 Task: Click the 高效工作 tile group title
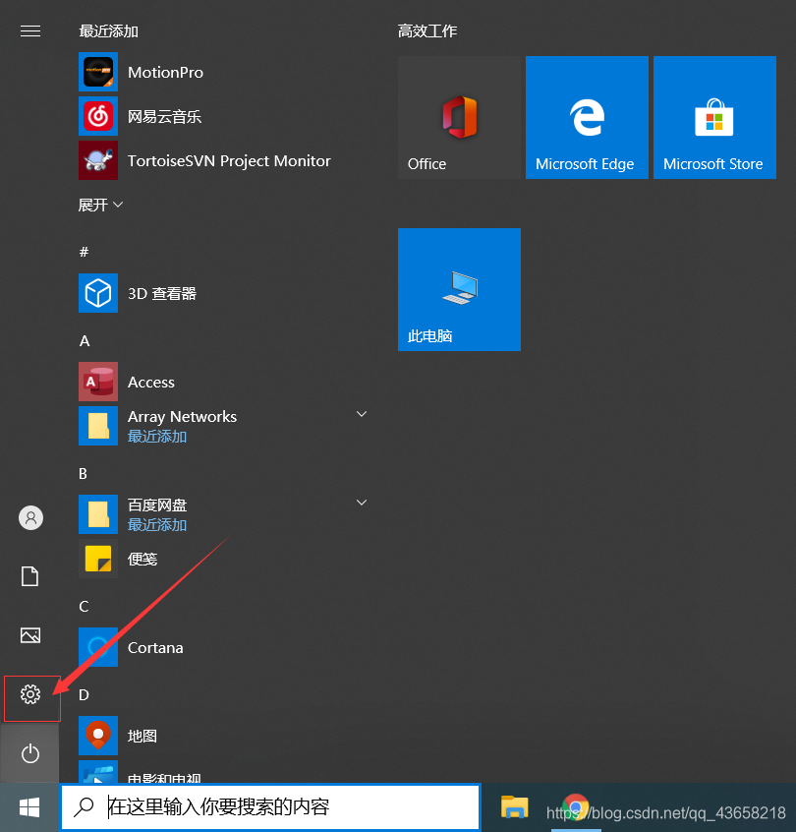[x=427, y=31]
